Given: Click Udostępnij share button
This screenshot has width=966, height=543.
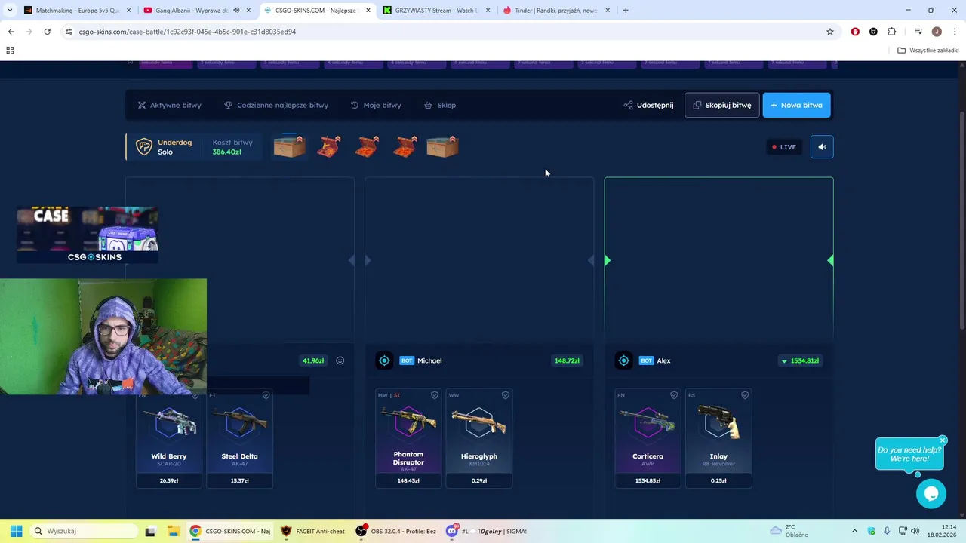Looking at the screenshot, I should 648,105.
